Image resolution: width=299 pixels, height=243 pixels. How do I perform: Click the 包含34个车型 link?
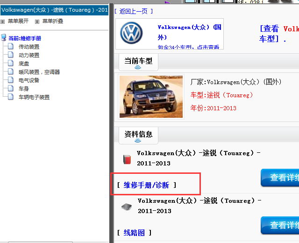(x=188, y=47)
